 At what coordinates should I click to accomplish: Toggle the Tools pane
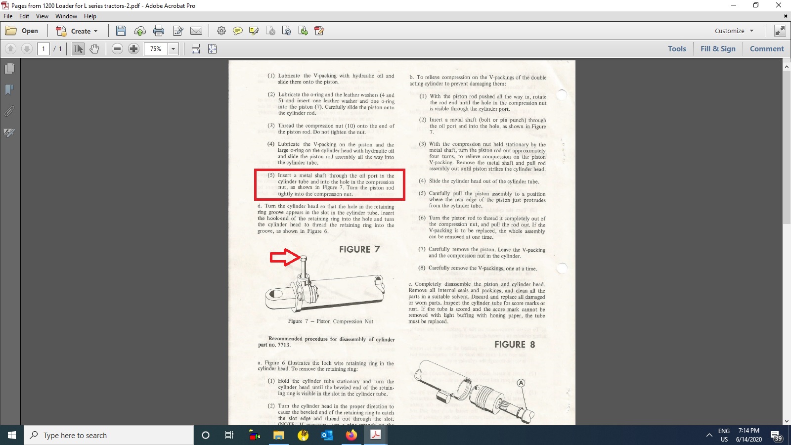[x=677, y=49]
